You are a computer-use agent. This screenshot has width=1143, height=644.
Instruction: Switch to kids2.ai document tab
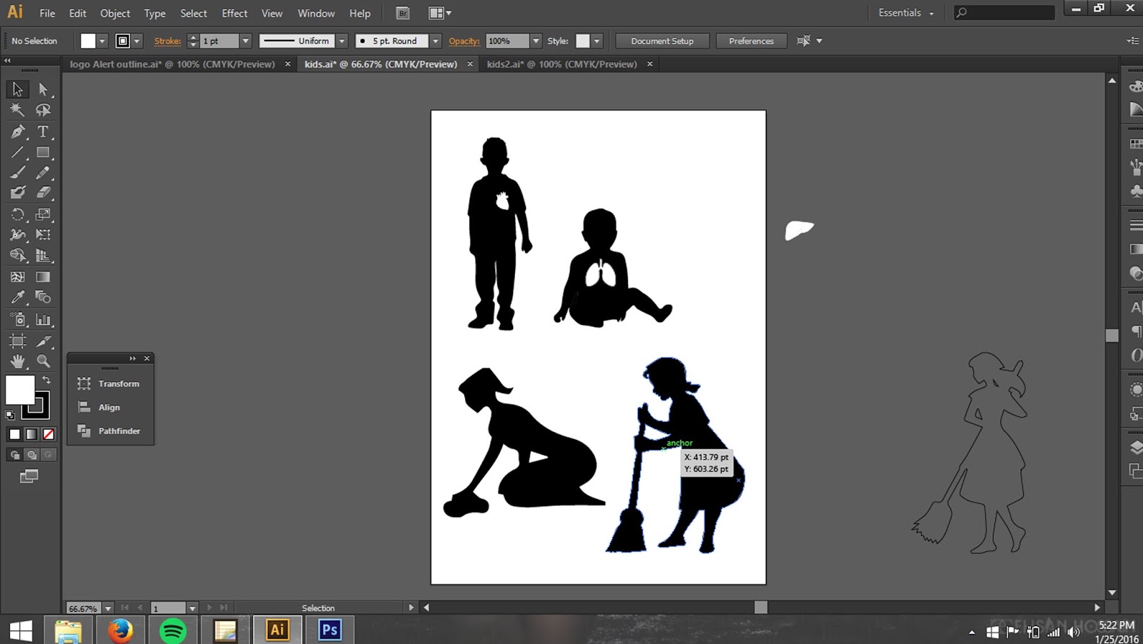click(x=561, y=64)
